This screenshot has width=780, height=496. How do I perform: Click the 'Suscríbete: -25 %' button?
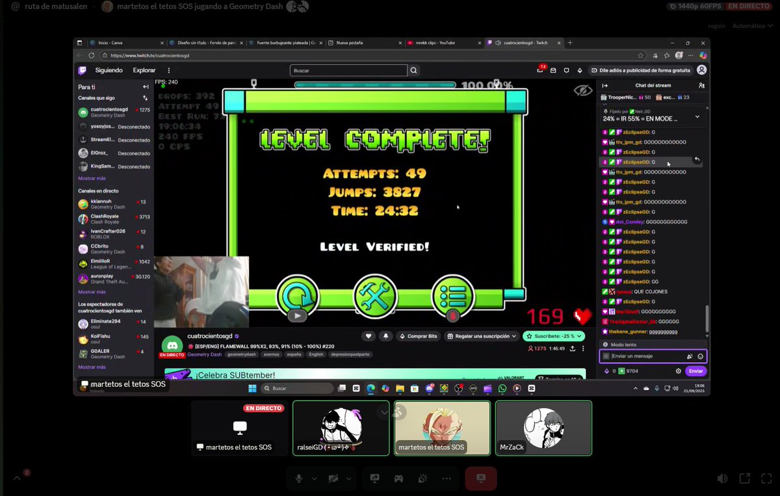(554, 336)
